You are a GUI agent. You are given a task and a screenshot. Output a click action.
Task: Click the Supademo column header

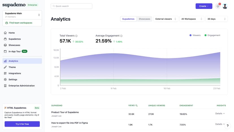click(x=57, y=106)
